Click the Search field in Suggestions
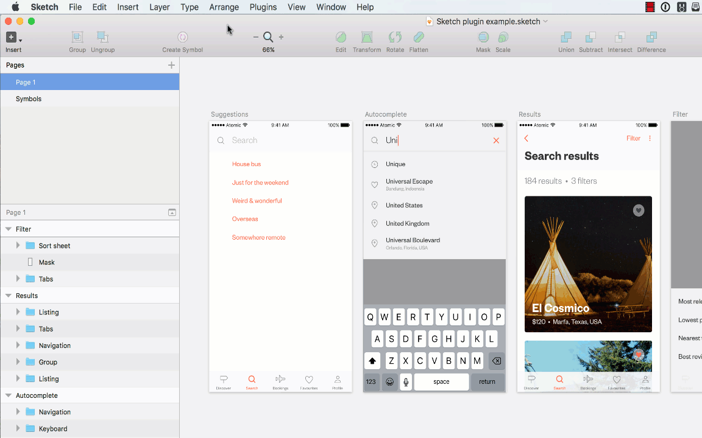 [281, 141]
